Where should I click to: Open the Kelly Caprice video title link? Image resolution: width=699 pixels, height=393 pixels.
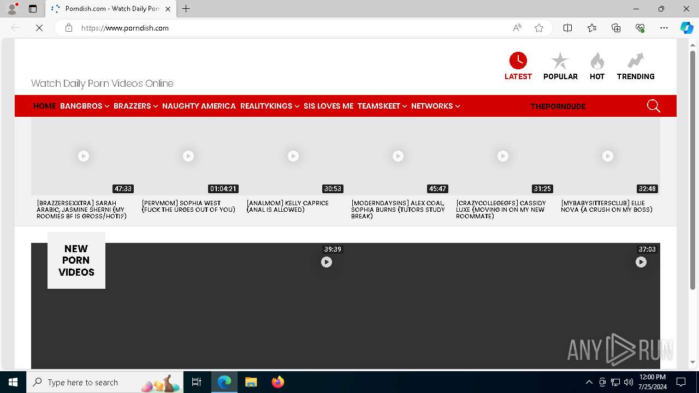288,206
